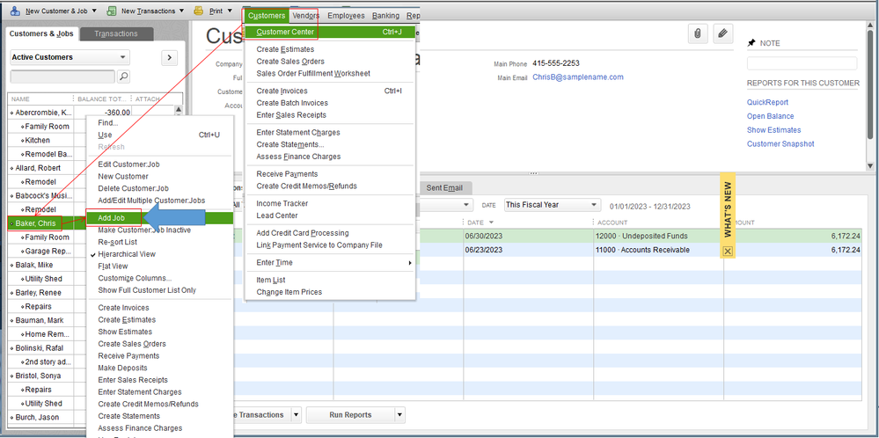
Task: Open the Open Balance report link
Action: [x=770, y=116]
